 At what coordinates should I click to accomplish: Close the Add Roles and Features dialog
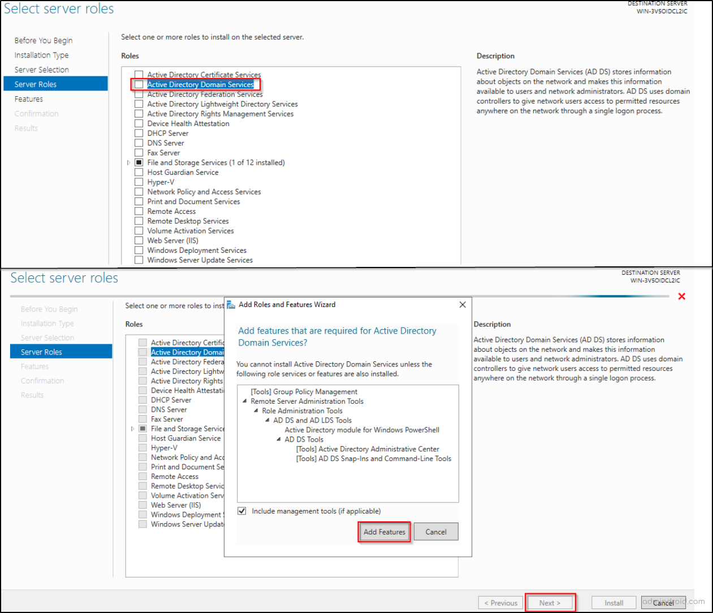click(x=463, y=305)
